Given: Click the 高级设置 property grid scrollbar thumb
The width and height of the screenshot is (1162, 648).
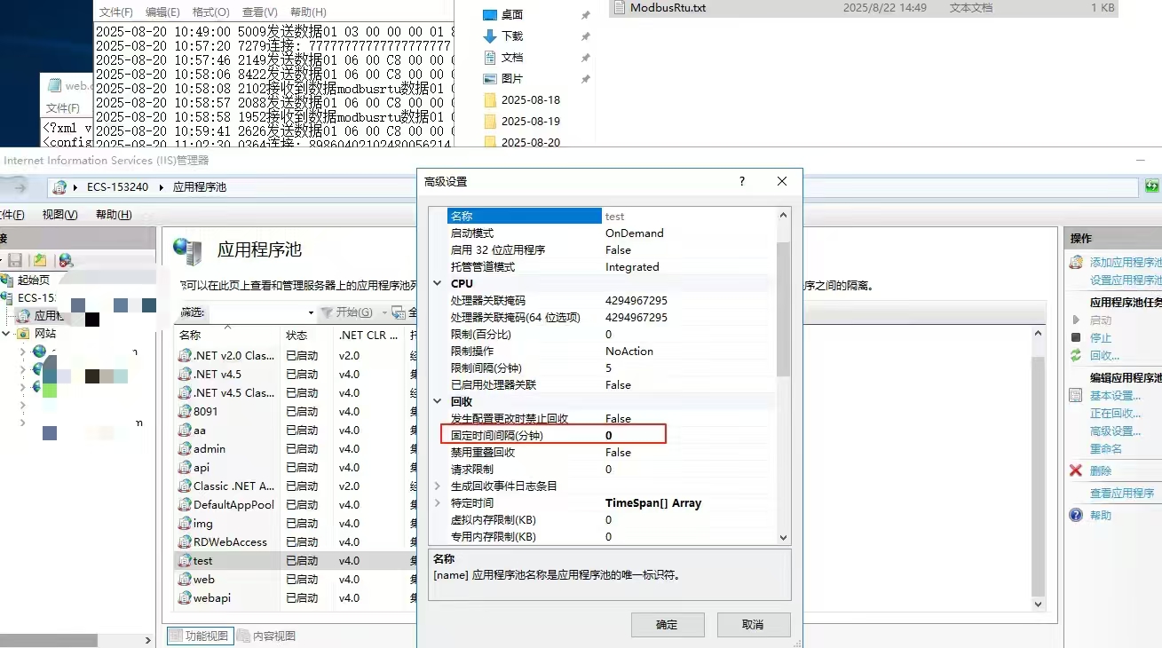Looking at the screenshot, I should tap(783, 309).
